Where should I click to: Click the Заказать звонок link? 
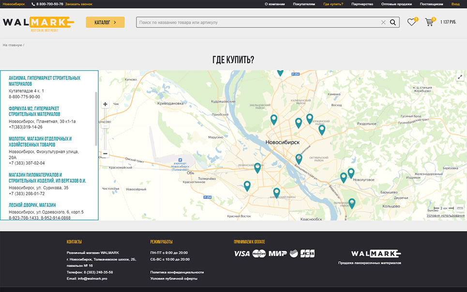(x=78, y=4)
